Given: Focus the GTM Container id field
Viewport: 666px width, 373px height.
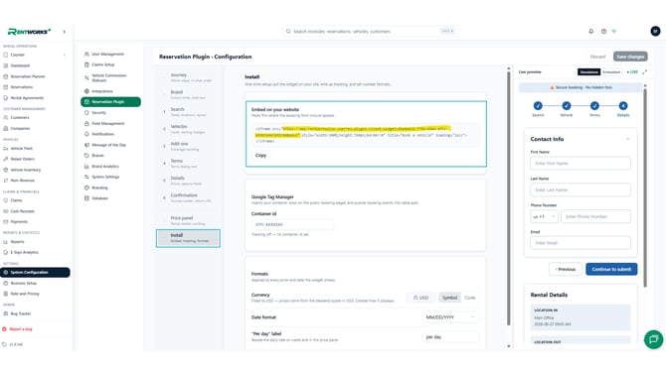Looking at the screenshot, I should tap(292, 224).
